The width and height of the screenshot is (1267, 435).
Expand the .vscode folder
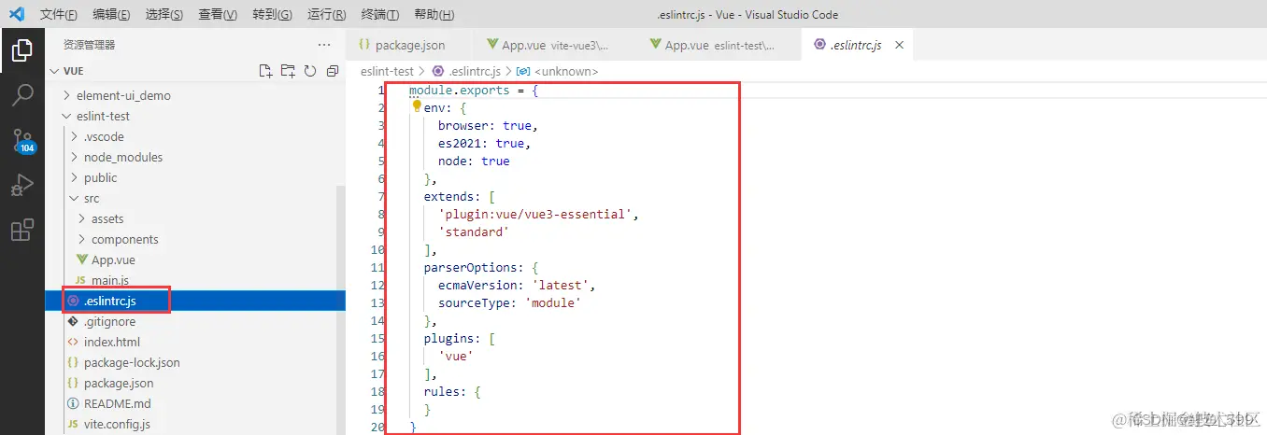coord(74,136)
